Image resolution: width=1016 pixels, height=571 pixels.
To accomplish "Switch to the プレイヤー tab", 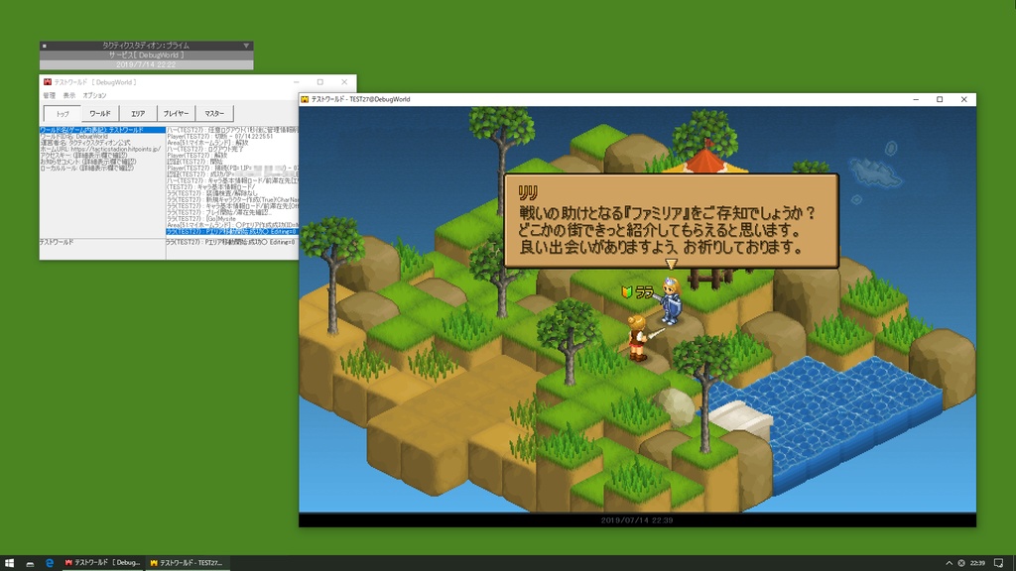I will click(x=176, y=113).
